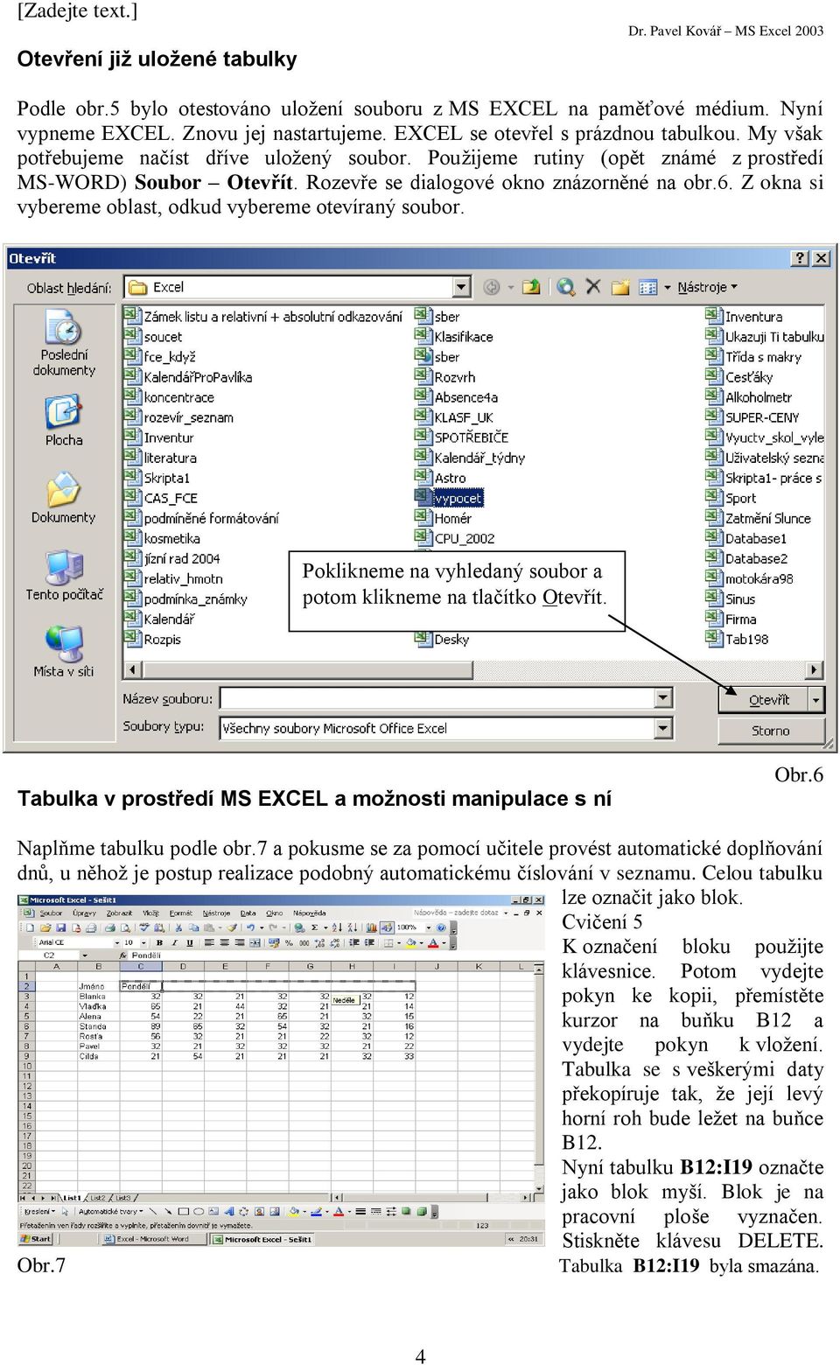840x1365 pixels.
Task: Select the file Klasifikace in the list
Action: pyautogui.click(x=464, y=337)
